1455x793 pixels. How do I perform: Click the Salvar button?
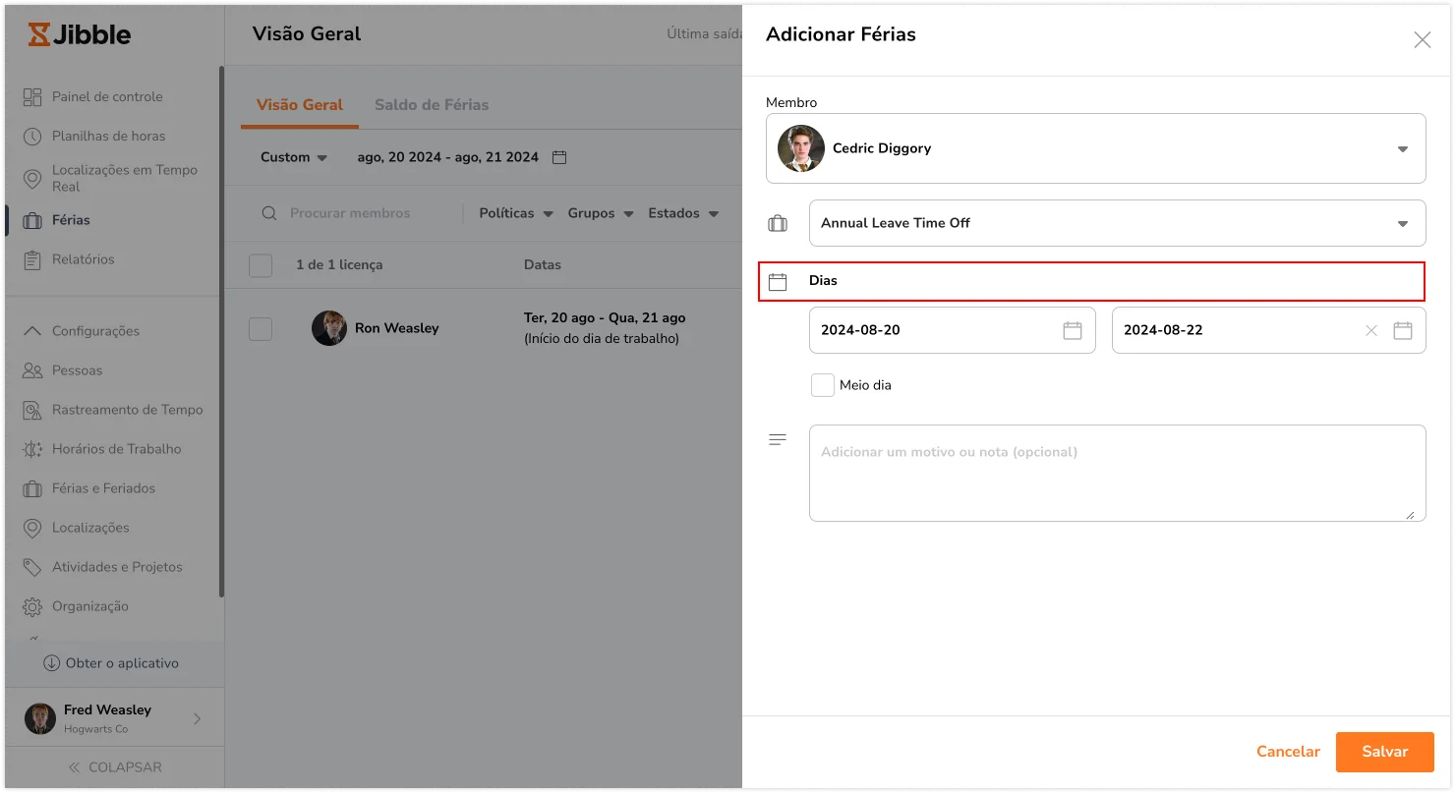pos(1384,752)
